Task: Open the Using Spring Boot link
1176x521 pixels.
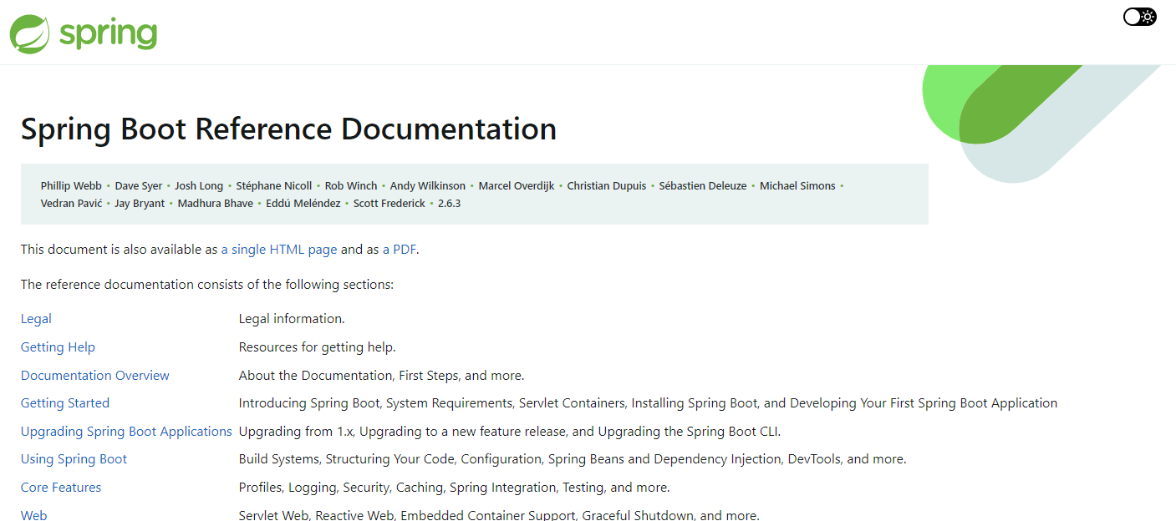Action: pyautogui.click(x=74, y=459)
